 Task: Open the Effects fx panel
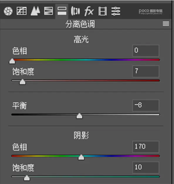(89, 11)
